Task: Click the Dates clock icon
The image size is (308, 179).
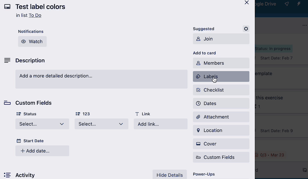Action: (198, 103)
